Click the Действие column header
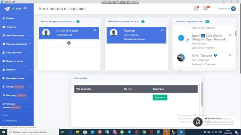 [x=158, y=89]
